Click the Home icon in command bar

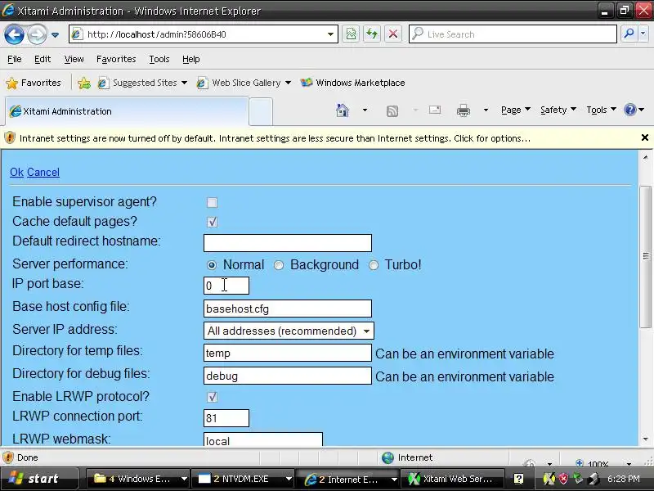coord(343,110)
